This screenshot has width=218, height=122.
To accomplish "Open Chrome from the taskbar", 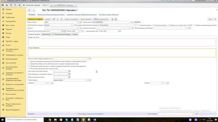I will (50, 120).
